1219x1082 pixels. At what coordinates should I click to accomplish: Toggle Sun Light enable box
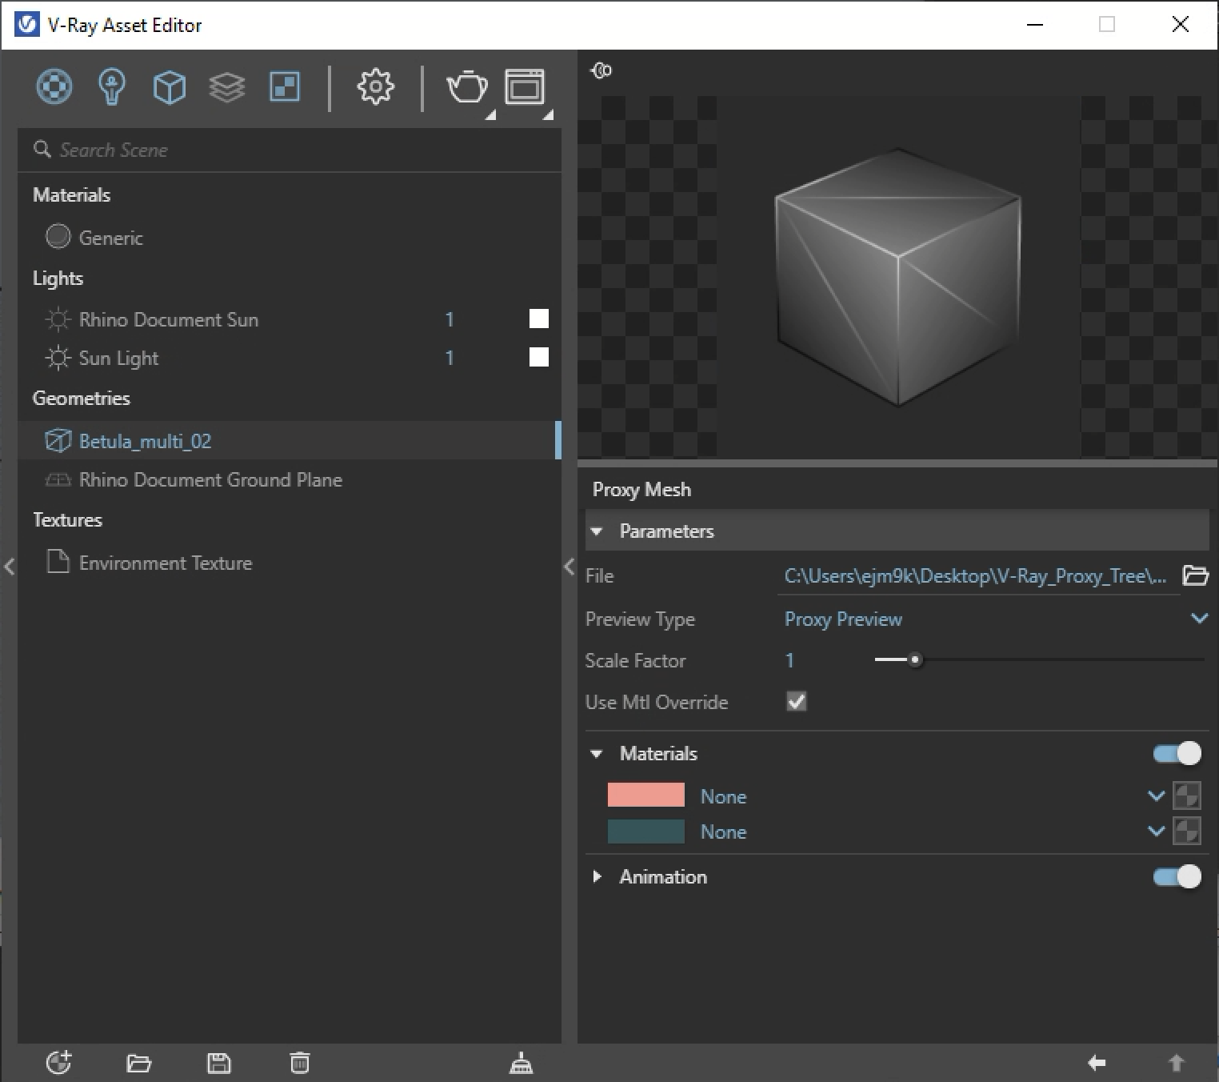point(539,357)
